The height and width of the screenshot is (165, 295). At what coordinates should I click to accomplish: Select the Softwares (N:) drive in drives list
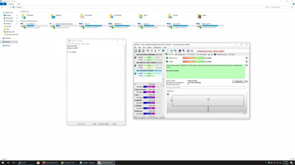pyautogui.click(x=210, y=26)
